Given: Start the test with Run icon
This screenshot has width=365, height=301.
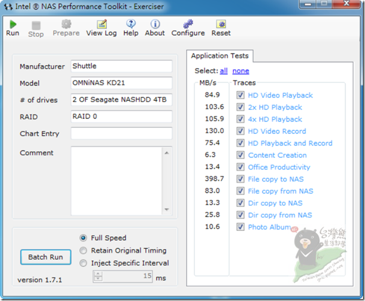Looking at the screenshot, I should [12, 24].
